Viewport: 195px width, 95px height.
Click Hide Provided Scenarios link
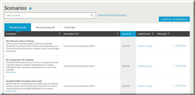coord(112,15)
